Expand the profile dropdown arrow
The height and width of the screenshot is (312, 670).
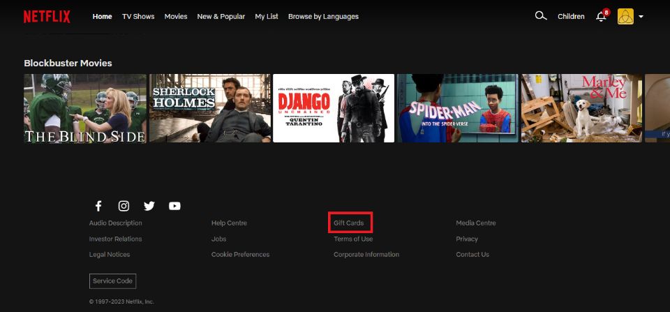641,17
